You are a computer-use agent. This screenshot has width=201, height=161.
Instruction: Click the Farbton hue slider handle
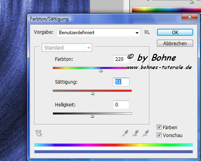(101, 71)
